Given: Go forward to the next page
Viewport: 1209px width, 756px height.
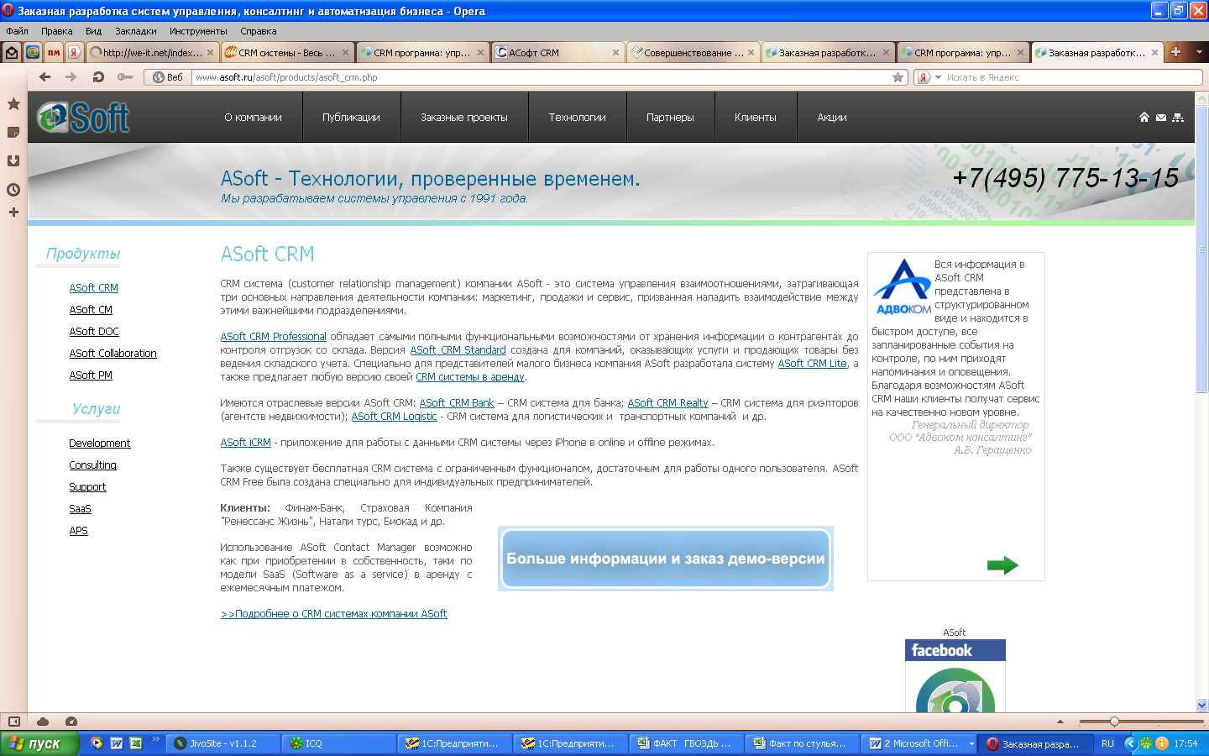Looking at the screenshot, I should coord(71,76).
